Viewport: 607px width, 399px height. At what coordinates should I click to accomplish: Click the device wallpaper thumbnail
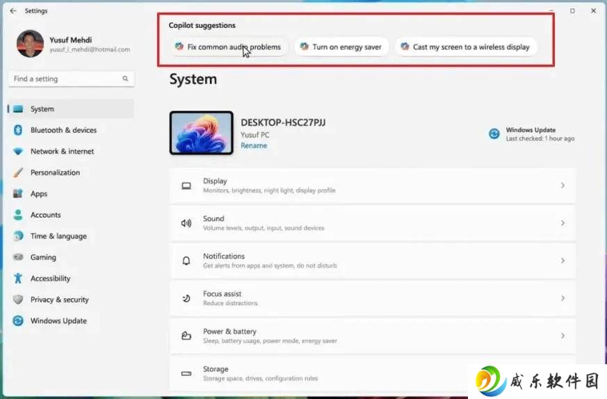click(x=202, y=133)
